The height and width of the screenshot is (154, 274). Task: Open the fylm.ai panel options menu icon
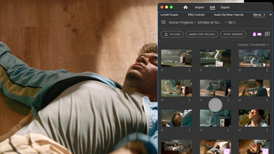coord(264,15)
